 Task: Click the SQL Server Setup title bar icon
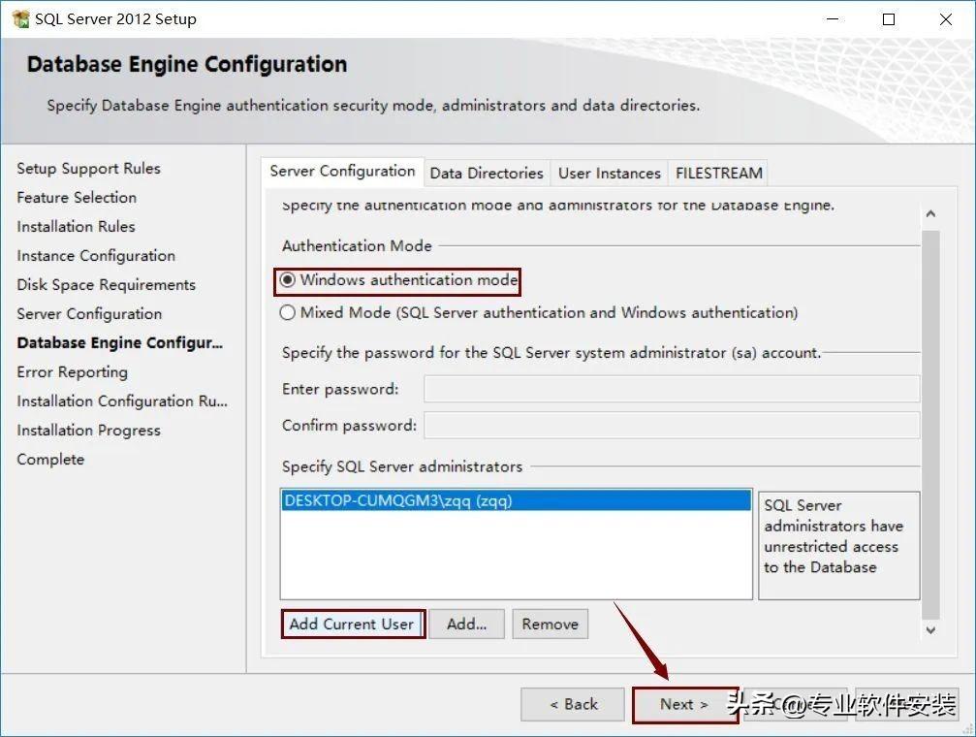[19, 18]
